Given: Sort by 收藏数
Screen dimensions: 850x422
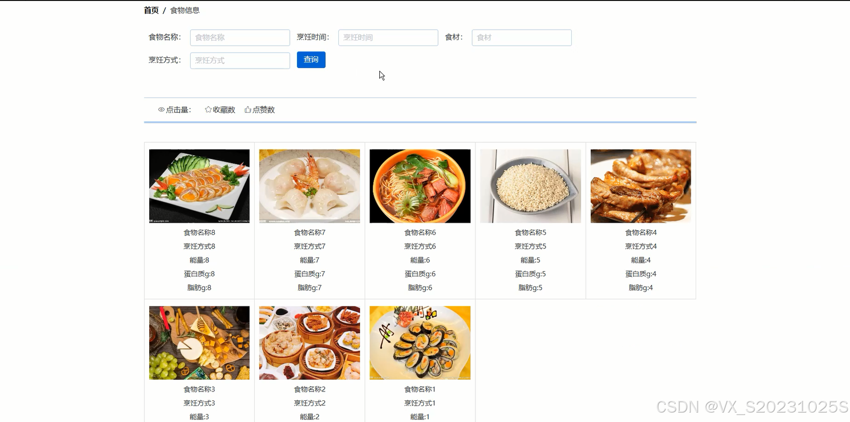Looking at the screenshot, I should point(220,109).
